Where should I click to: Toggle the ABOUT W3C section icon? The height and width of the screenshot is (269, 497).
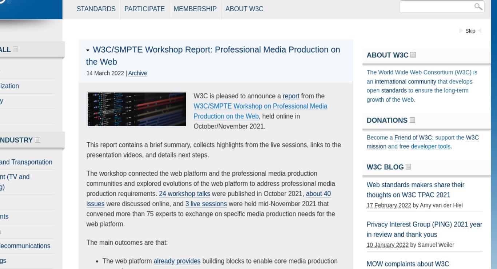pos(413,56)
